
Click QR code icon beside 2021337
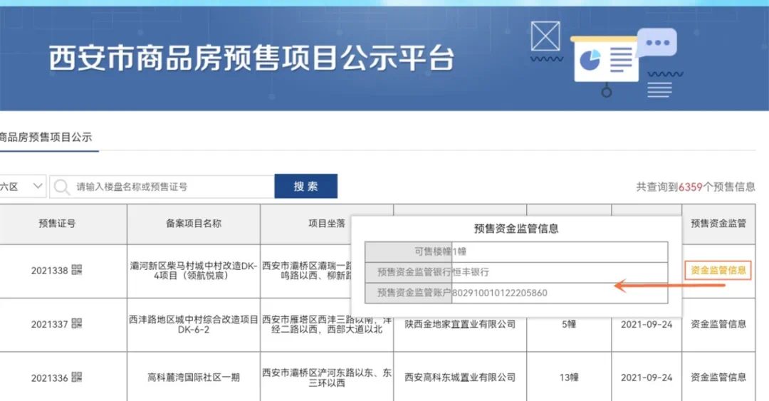[76, 323]
